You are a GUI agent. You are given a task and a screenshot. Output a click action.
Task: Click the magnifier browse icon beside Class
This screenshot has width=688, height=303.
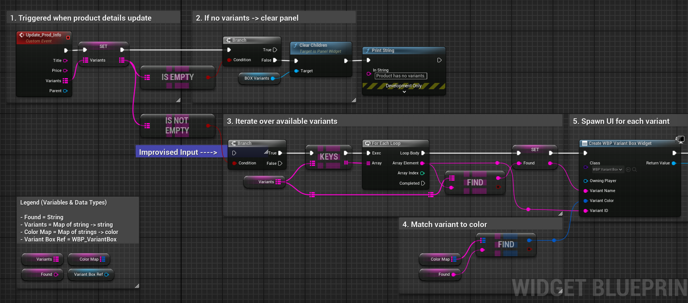635,170
